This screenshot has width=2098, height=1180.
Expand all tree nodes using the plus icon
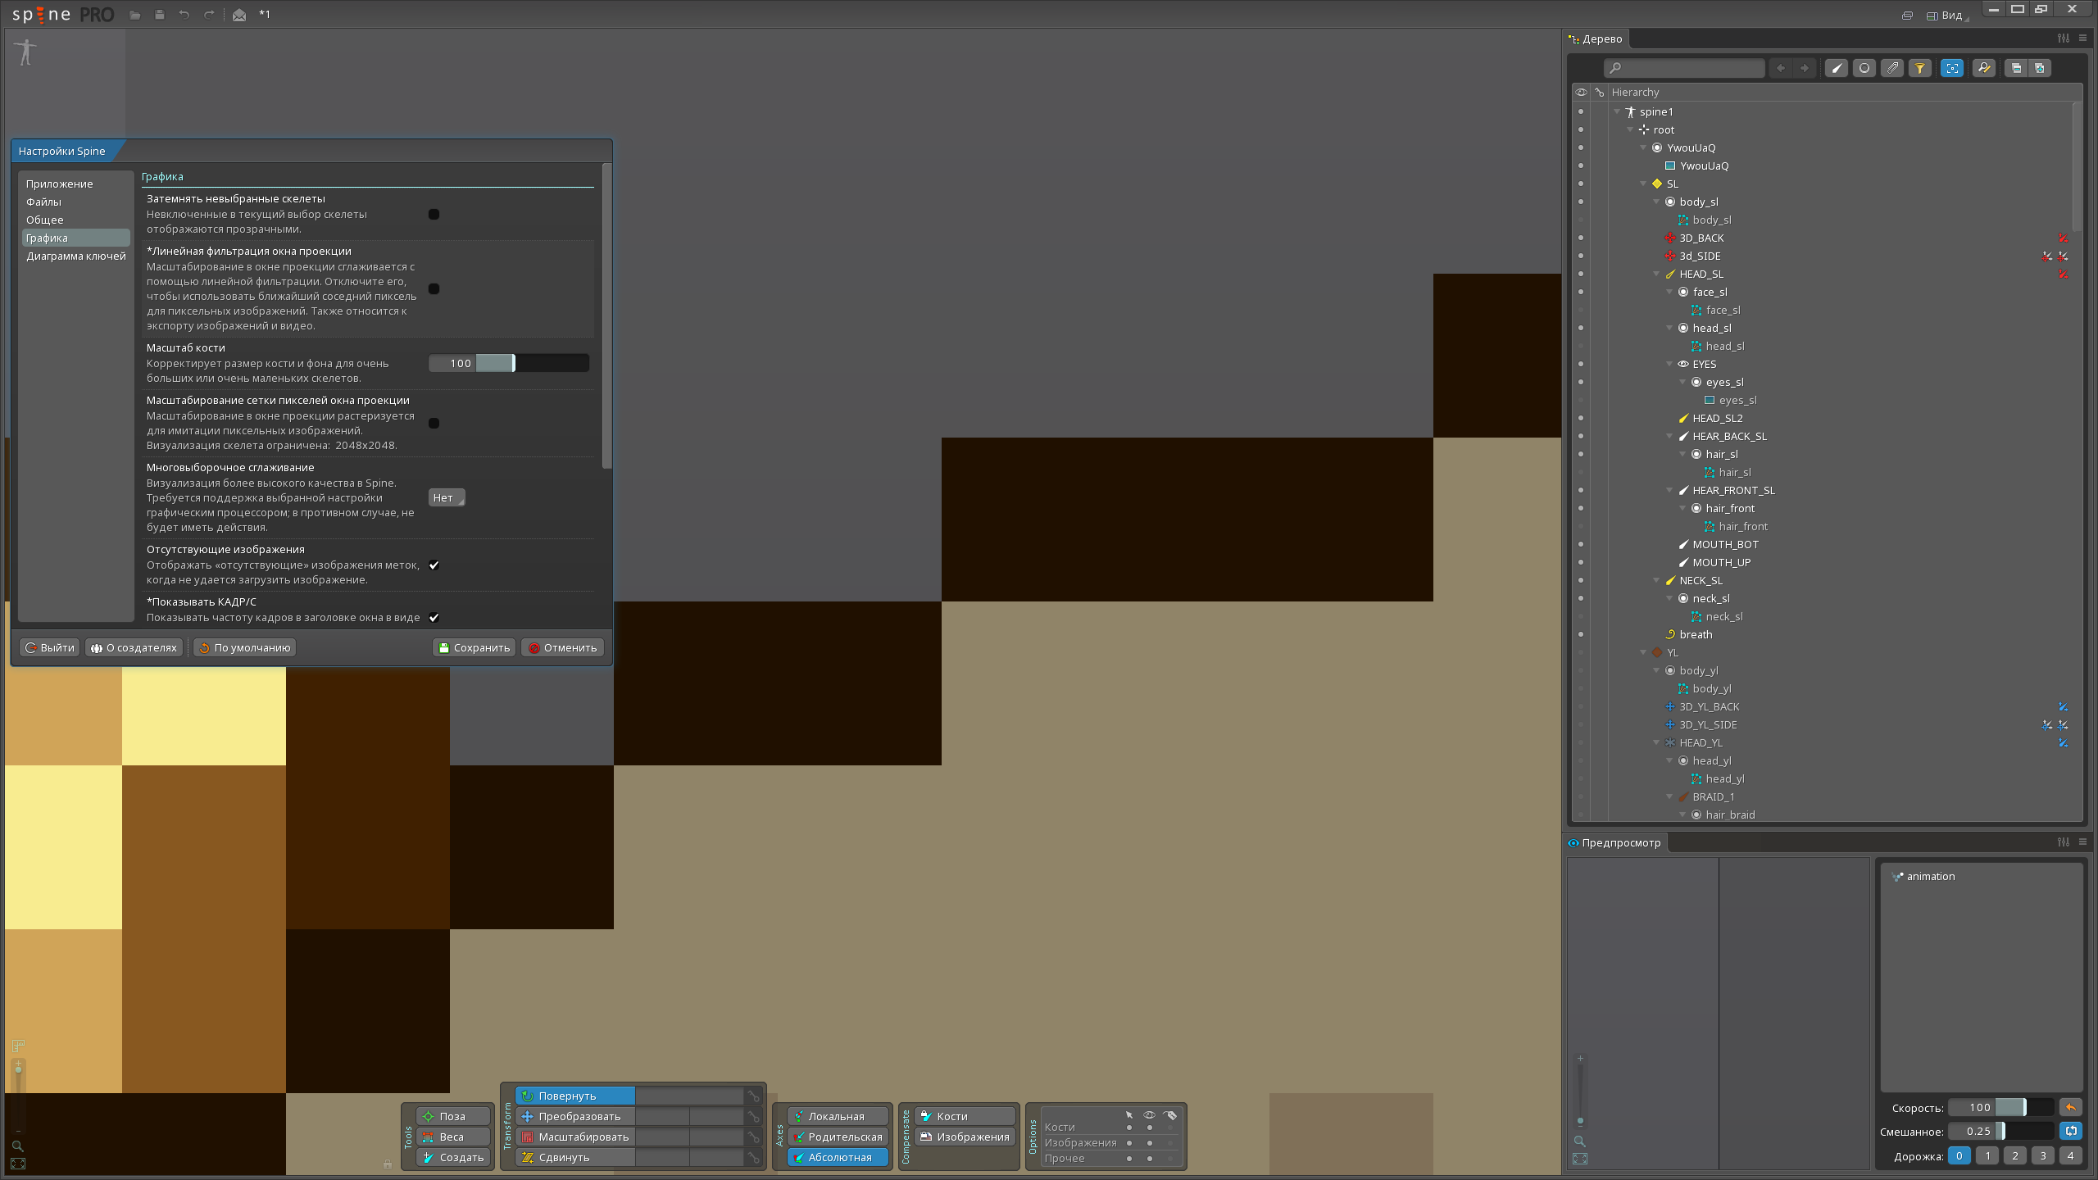pos(2040,68)
